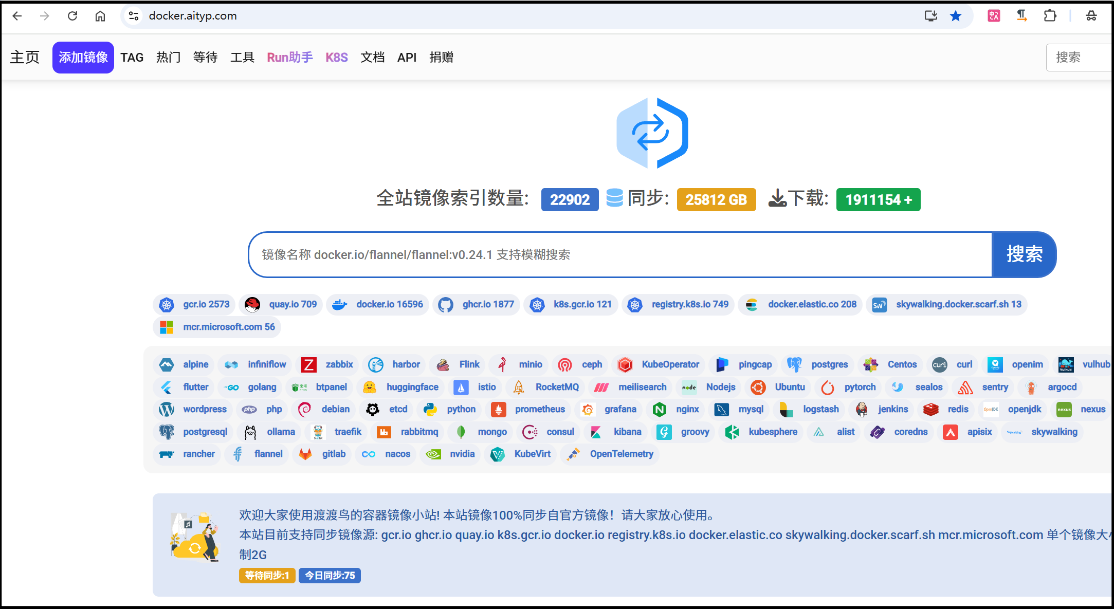Open the ghcr.io 1877 registry tag
Image resolution: width=1114 pixels, height=609 pixels.
[x=476, y=304]
